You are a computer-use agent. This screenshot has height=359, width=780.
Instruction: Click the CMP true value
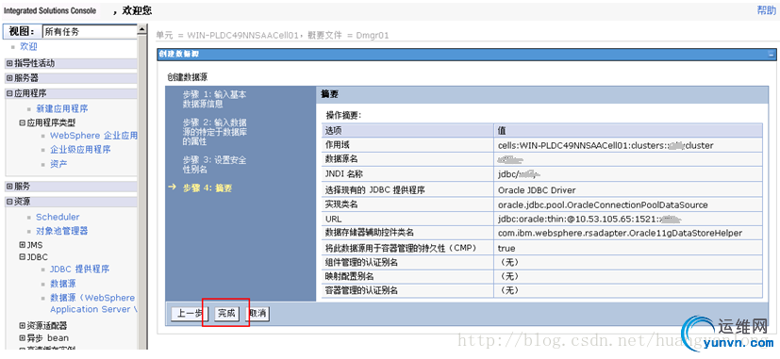coord(506,248)
